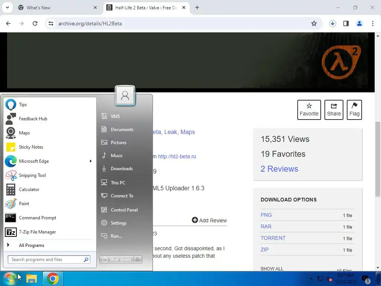Viewport: 381px width, 286px height.
Task: Expand Microsoft Edge jump list arrow
Action: click(91, 161)
